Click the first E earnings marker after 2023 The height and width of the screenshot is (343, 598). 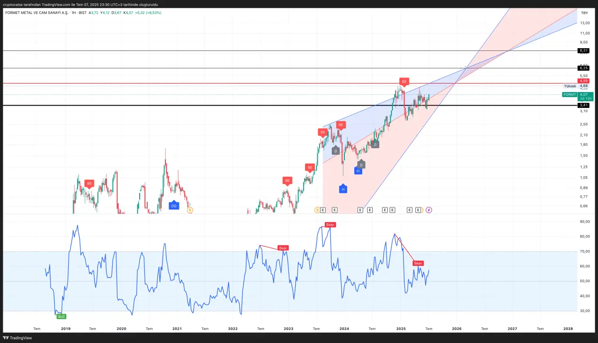pyautogui.click(x=323, y=210)
